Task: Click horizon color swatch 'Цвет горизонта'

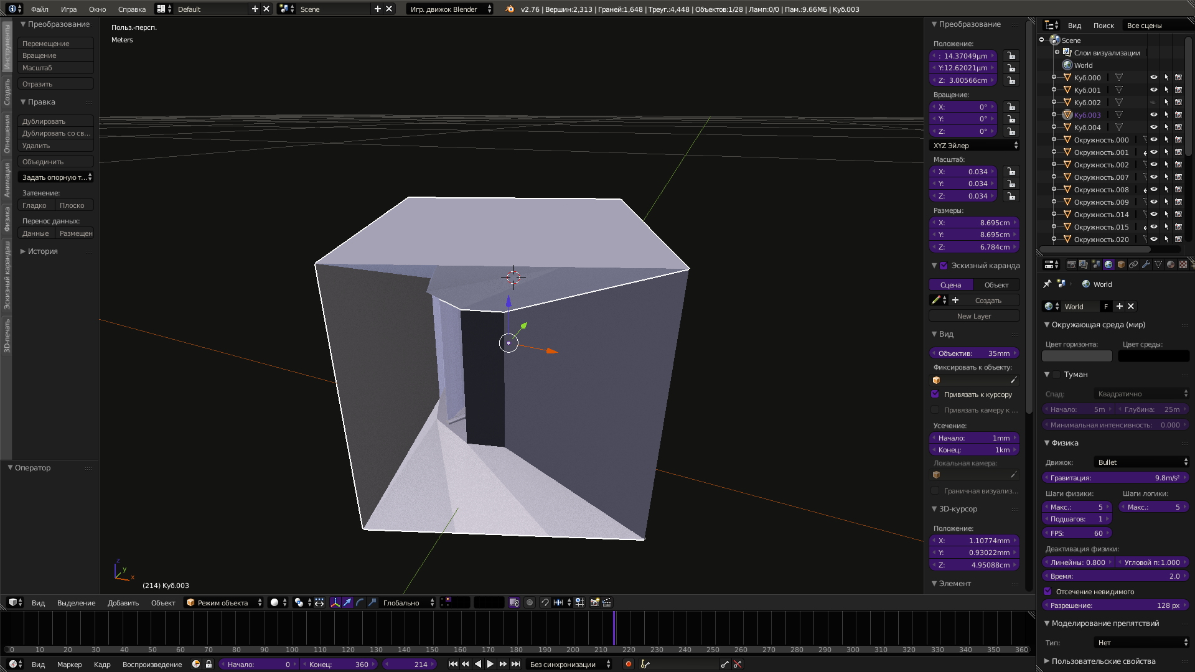Action: tap(1076, 356)
